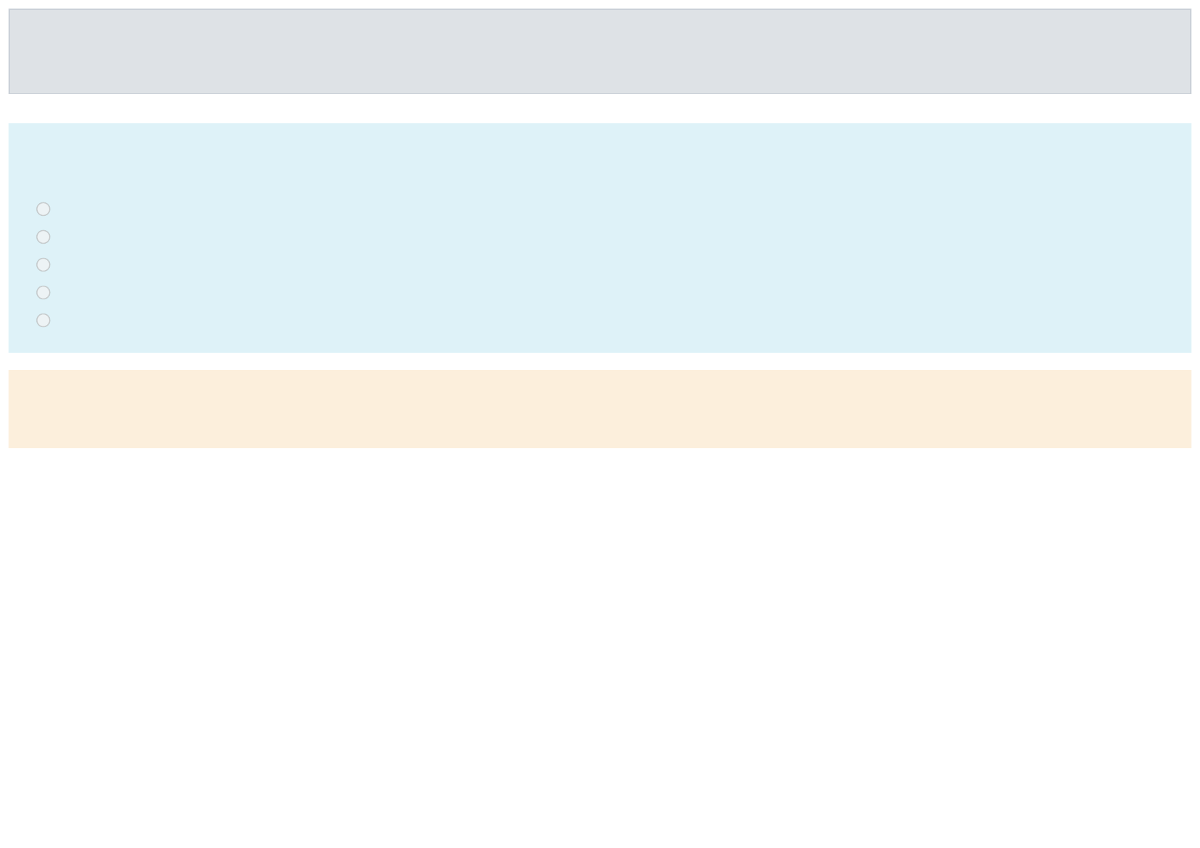Select the radio at the end of the list
The width and height of the screenshot is (1200, 848).
coord(43,320)
